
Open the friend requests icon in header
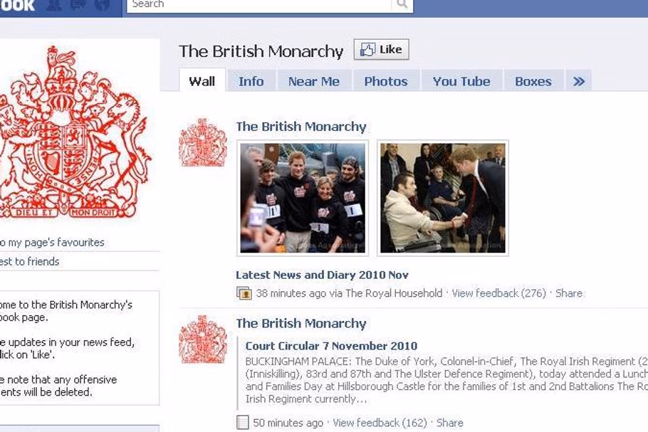pyautogui.click(x=55, y=5)
